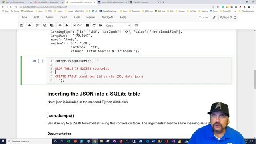The image size is (256, 144).
Task: Switch to The JSON1 Extension tab
Action: [x=144, y=2]
